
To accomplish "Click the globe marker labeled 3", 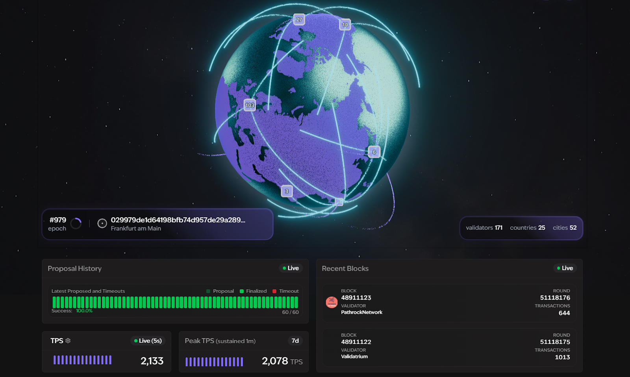I will pyautogui.click(x=287, y=191).
